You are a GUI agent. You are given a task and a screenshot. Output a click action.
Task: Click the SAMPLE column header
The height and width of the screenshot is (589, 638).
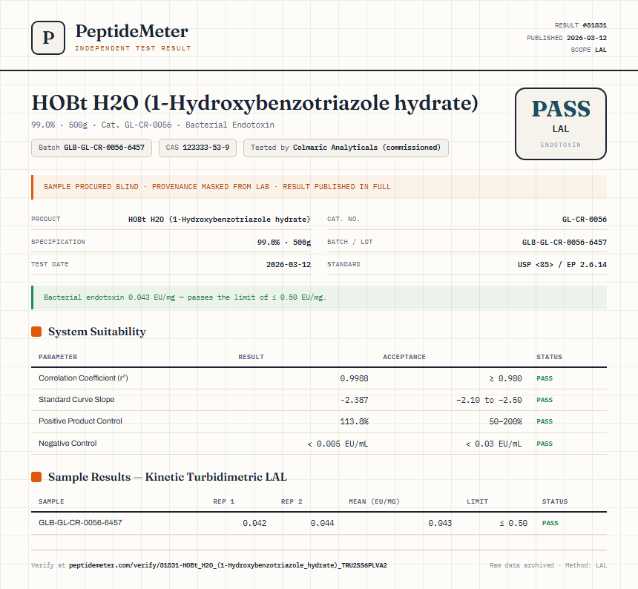pyautogui.click(x=51, y=501)
